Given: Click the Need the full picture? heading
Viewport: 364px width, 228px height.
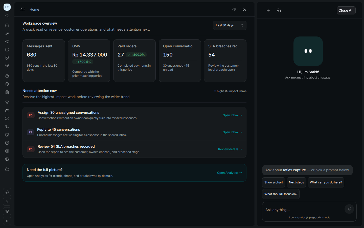Looking at the screenshot, I should [x=45, y=170].
